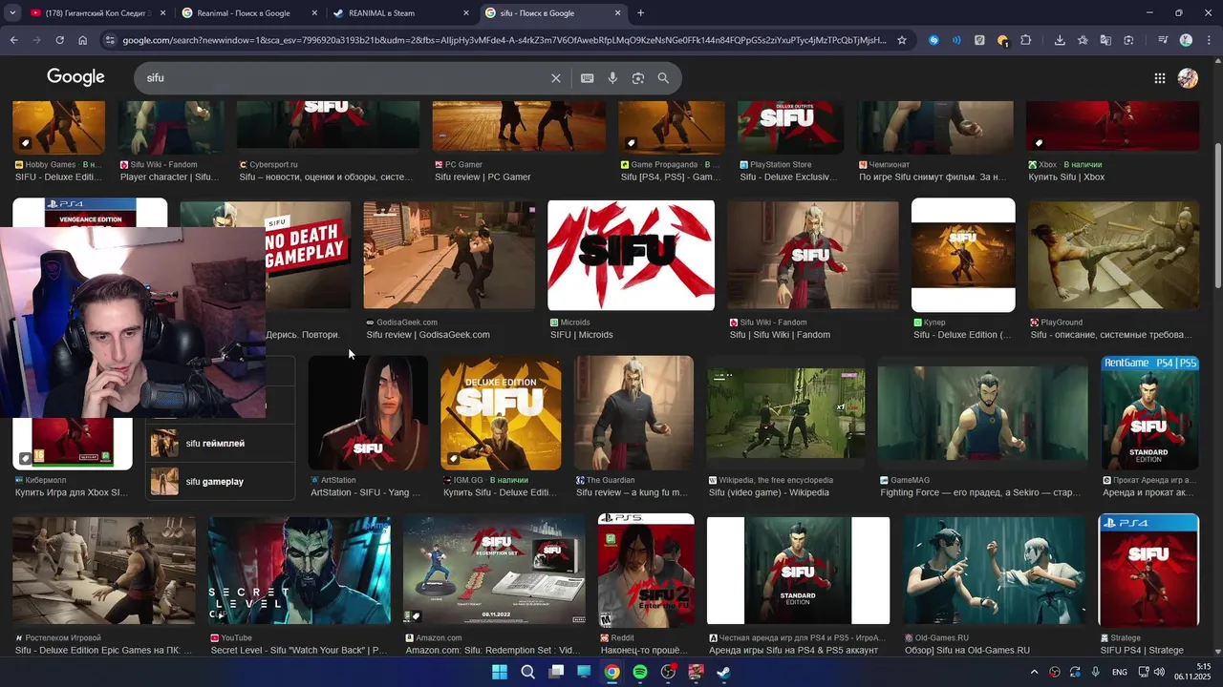Image resolution: width=1223 pixels, height=687 pixels.
Task: Click the Google search input field
Action: [x=344, y=78]
